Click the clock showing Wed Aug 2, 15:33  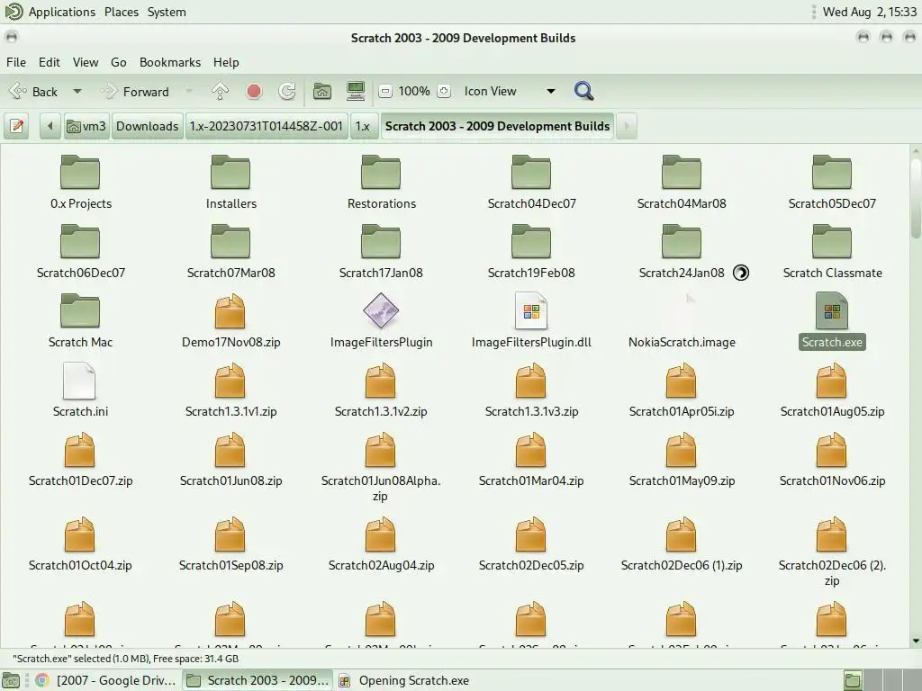[x=870, y=12]
